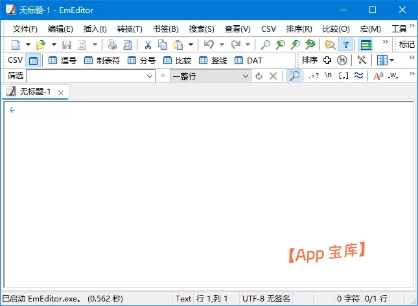
Task: Open the 编辑(E) menu
Action: pos(60,29)
